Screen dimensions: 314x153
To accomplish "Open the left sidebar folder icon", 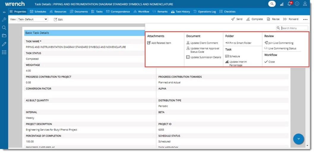I will pyautogui.click(x=4, y=36).
